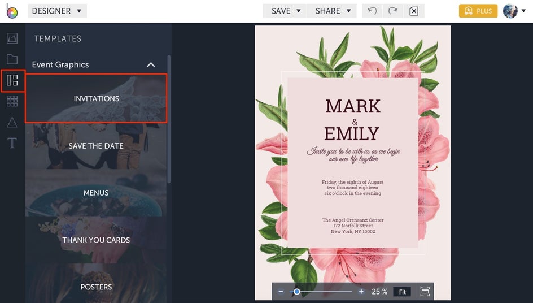Select the MARK heading on the invitation

[x=353, y=106]
